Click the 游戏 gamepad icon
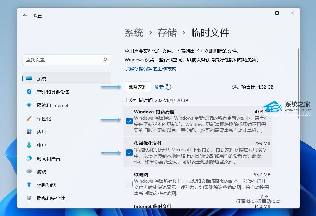316x216 pixels. click(x=29, y=172)
